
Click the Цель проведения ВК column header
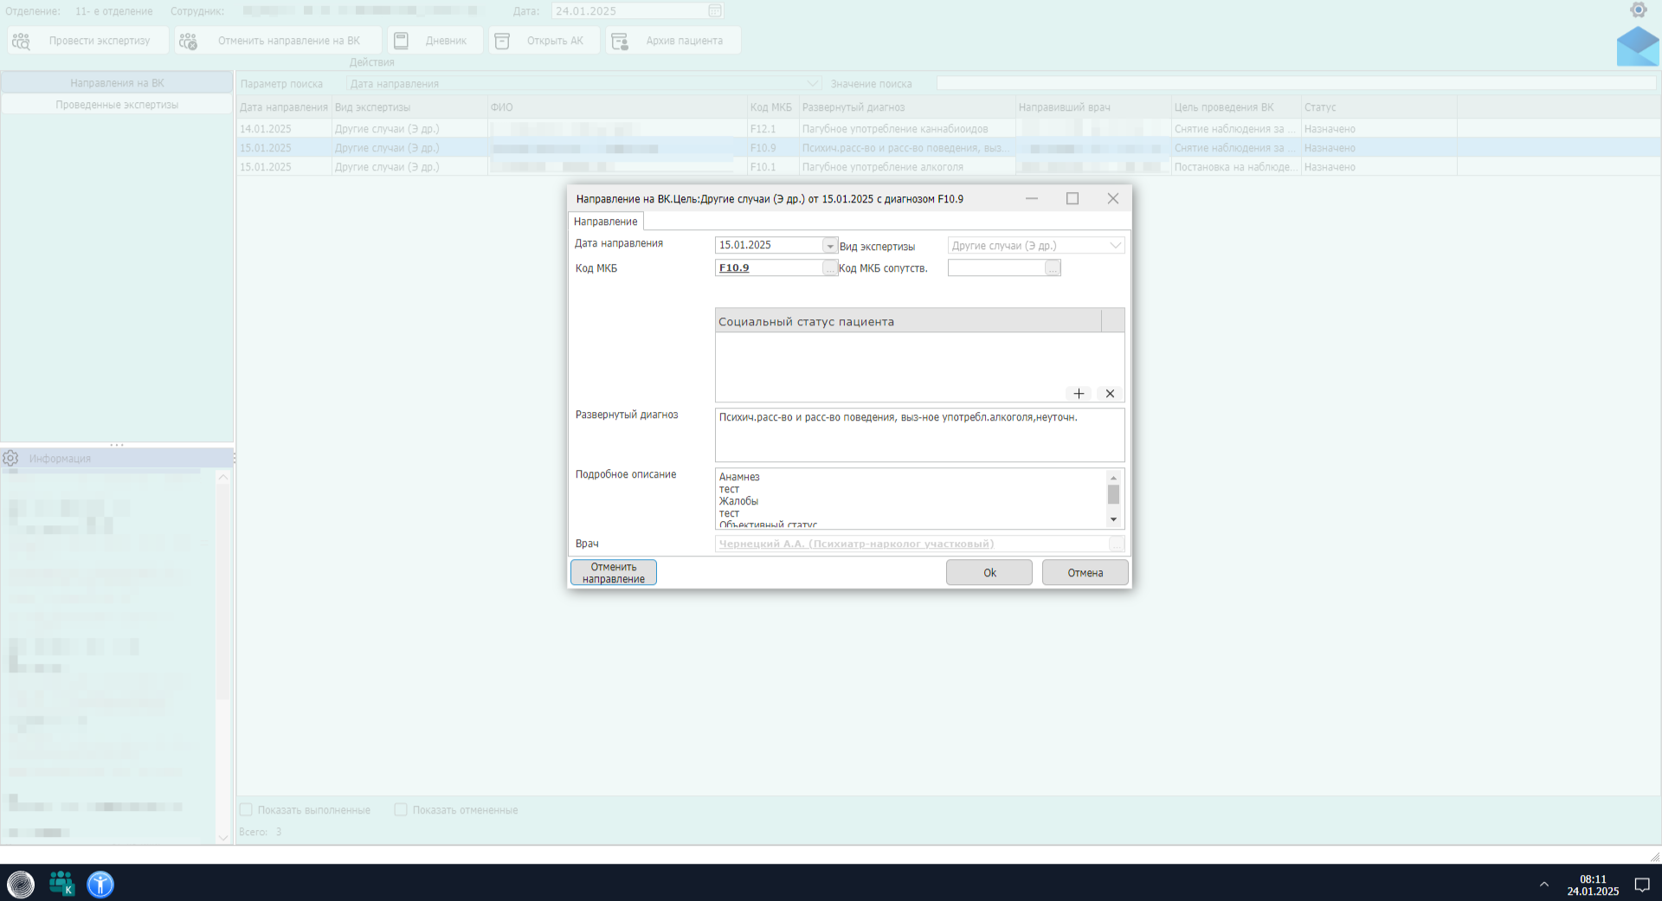[1236, 107]
